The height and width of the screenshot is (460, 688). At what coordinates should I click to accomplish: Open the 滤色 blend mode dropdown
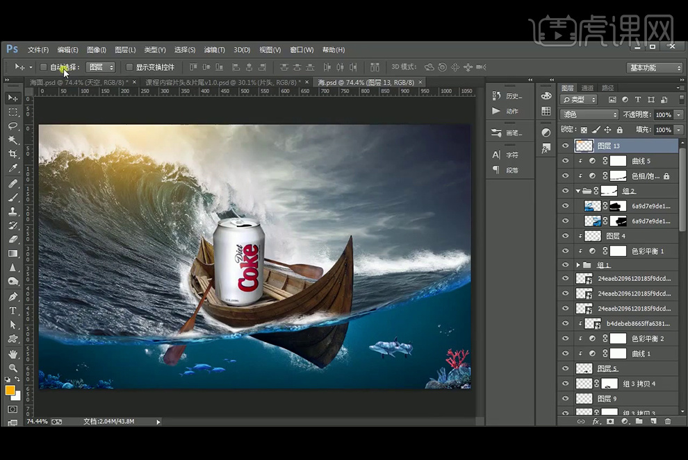[589, 114]
